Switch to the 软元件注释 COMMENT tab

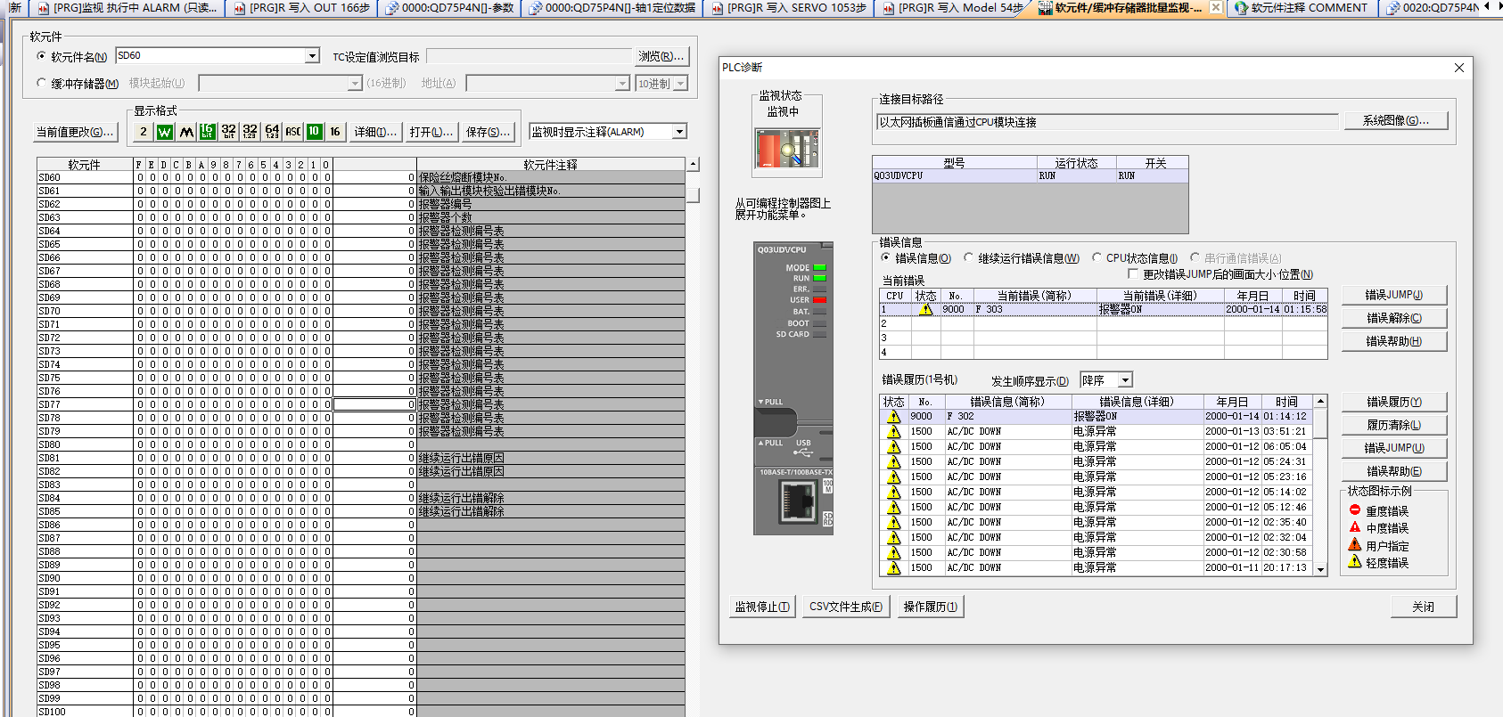1301,8
